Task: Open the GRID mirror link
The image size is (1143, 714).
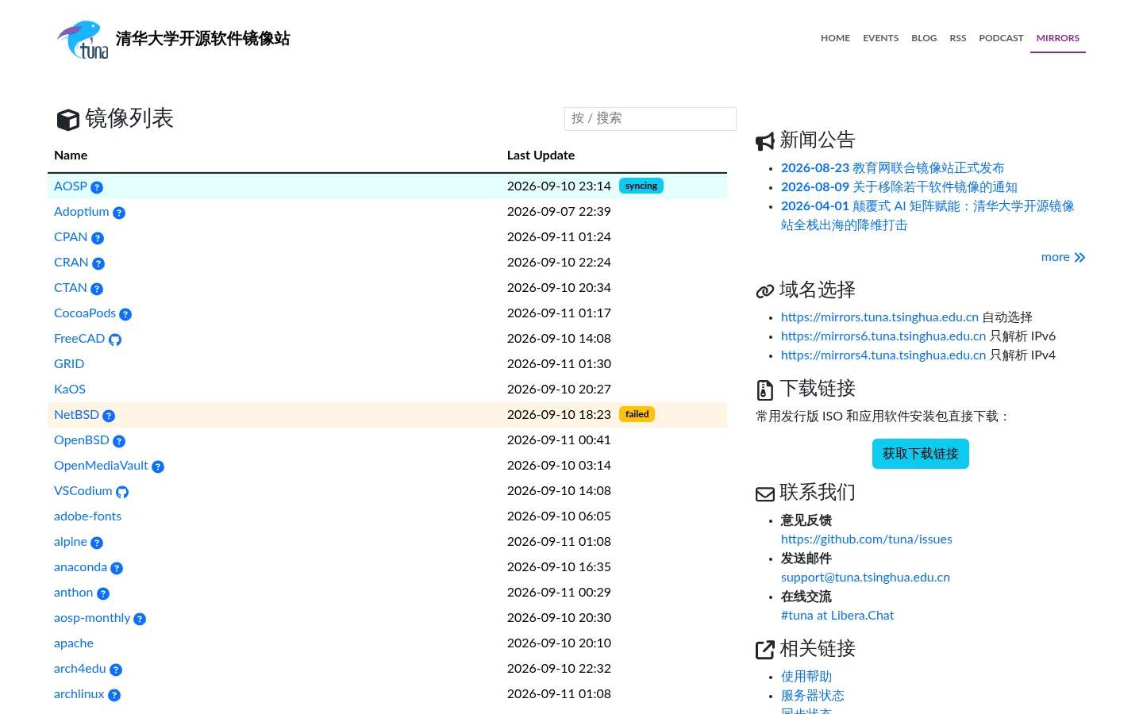Action: click(69, 364)
